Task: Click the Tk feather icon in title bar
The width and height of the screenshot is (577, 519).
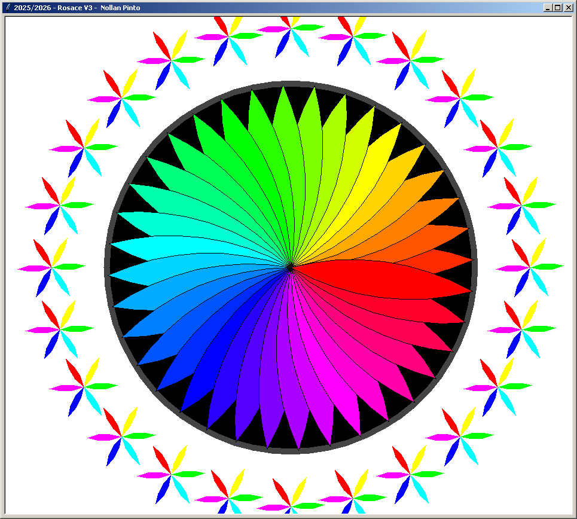Action: click(8, 7)
